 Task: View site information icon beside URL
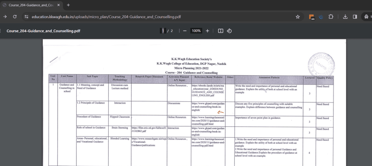(x=27, y=17)
